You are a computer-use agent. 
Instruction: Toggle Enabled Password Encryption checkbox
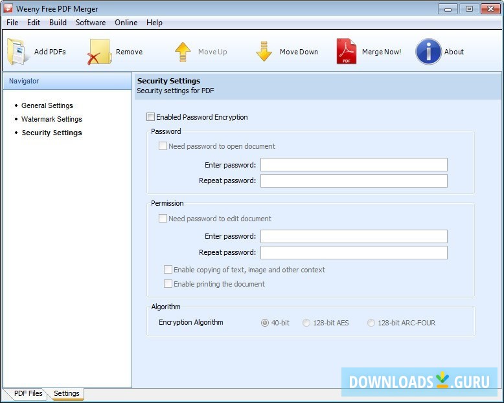click(150, 117)
